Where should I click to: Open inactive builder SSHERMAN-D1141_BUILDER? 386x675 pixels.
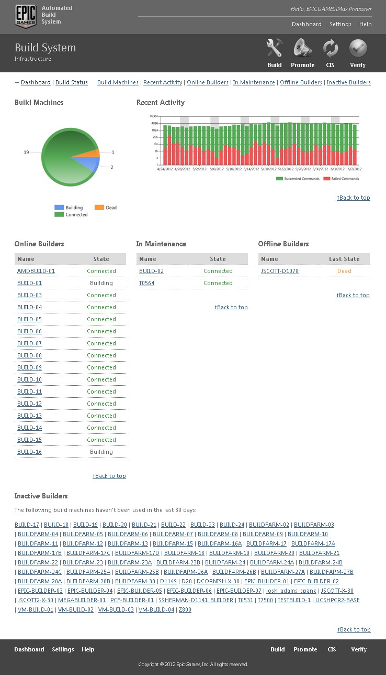coord(196,600)
